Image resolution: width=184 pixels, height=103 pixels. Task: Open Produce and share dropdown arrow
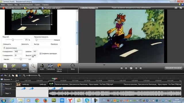(x=62, y=8)
